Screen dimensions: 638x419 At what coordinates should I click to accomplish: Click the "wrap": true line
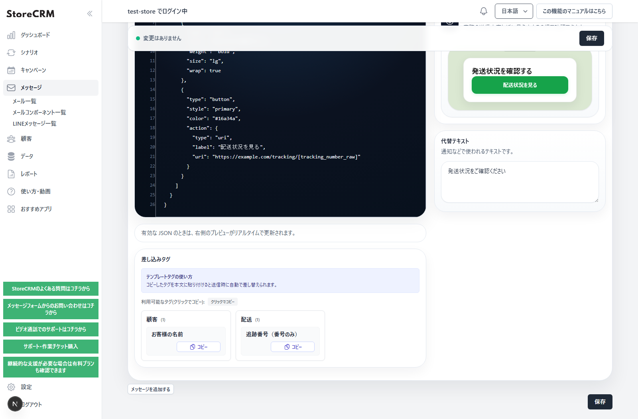203,71
